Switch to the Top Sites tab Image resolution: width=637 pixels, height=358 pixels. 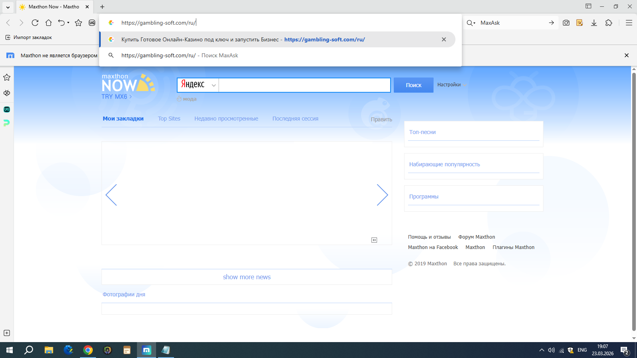(169, 119)
